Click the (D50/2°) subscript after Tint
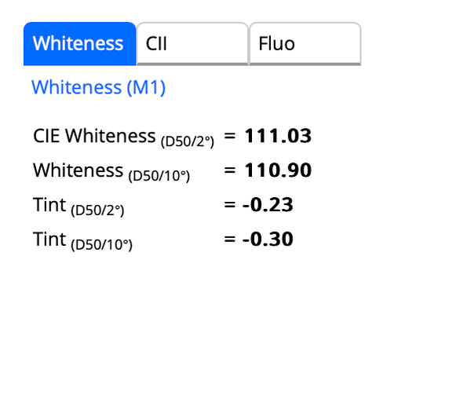This screenshot has width=471, height=399. pyautogui.click(x=97, y=210)
